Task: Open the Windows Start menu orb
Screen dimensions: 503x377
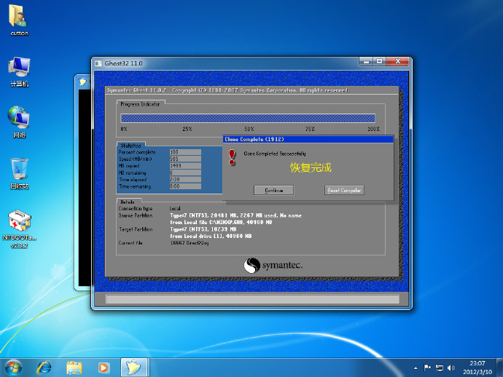Action: tap(13, 368)
